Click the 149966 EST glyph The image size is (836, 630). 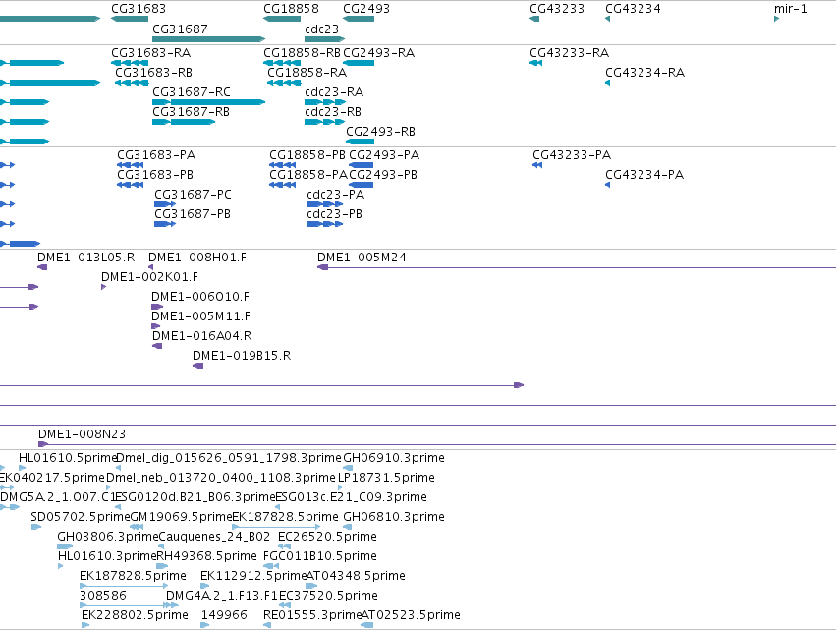(x=204, y=626)
